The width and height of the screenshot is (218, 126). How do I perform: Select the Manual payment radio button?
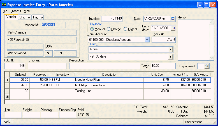pyautogui.click(x=92, y=29)
